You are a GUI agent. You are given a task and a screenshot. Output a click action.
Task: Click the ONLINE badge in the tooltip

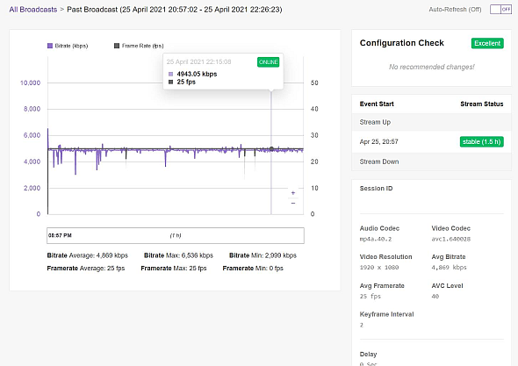[269, 62]
